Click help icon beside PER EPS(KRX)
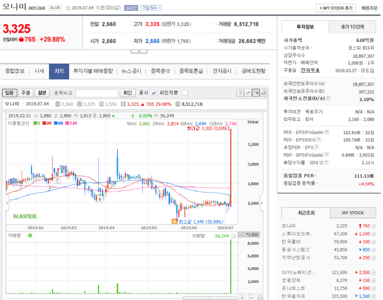The image size is (383, 300). 319,139
